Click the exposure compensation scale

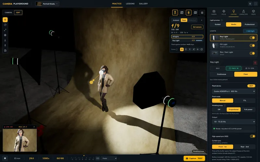click(x=83, y=158)
